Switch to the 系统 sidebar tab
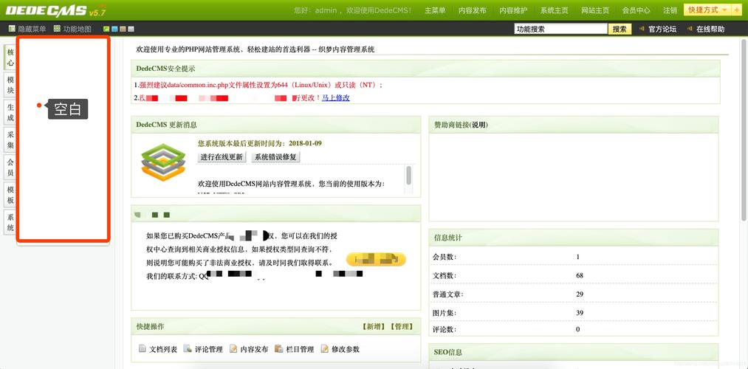Viewport: 748px width, 369px height. click(10, 222)
